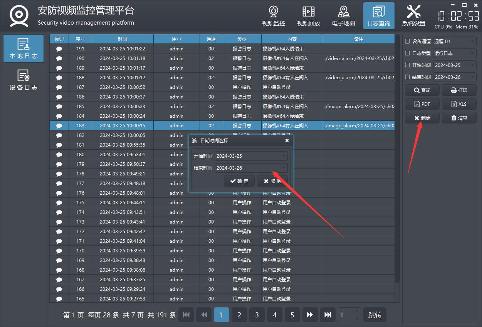Export logs using the PDF button
Viewport: 482px width, 327px height.
tap(422, 104)
